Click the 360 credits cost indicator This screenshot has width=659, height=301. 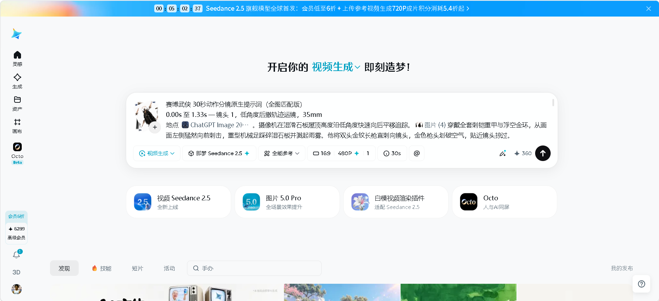pos(523,153)
